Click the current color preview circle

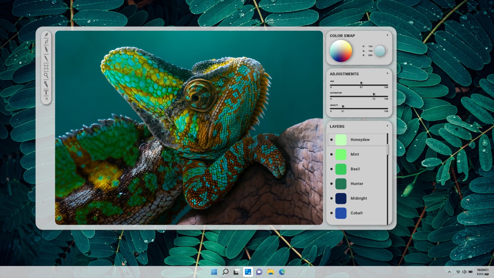(380, 51)
